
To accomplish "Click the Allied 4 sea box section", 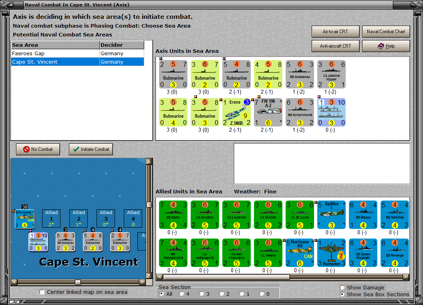I will pyautogui.click(x=133, y=219).
